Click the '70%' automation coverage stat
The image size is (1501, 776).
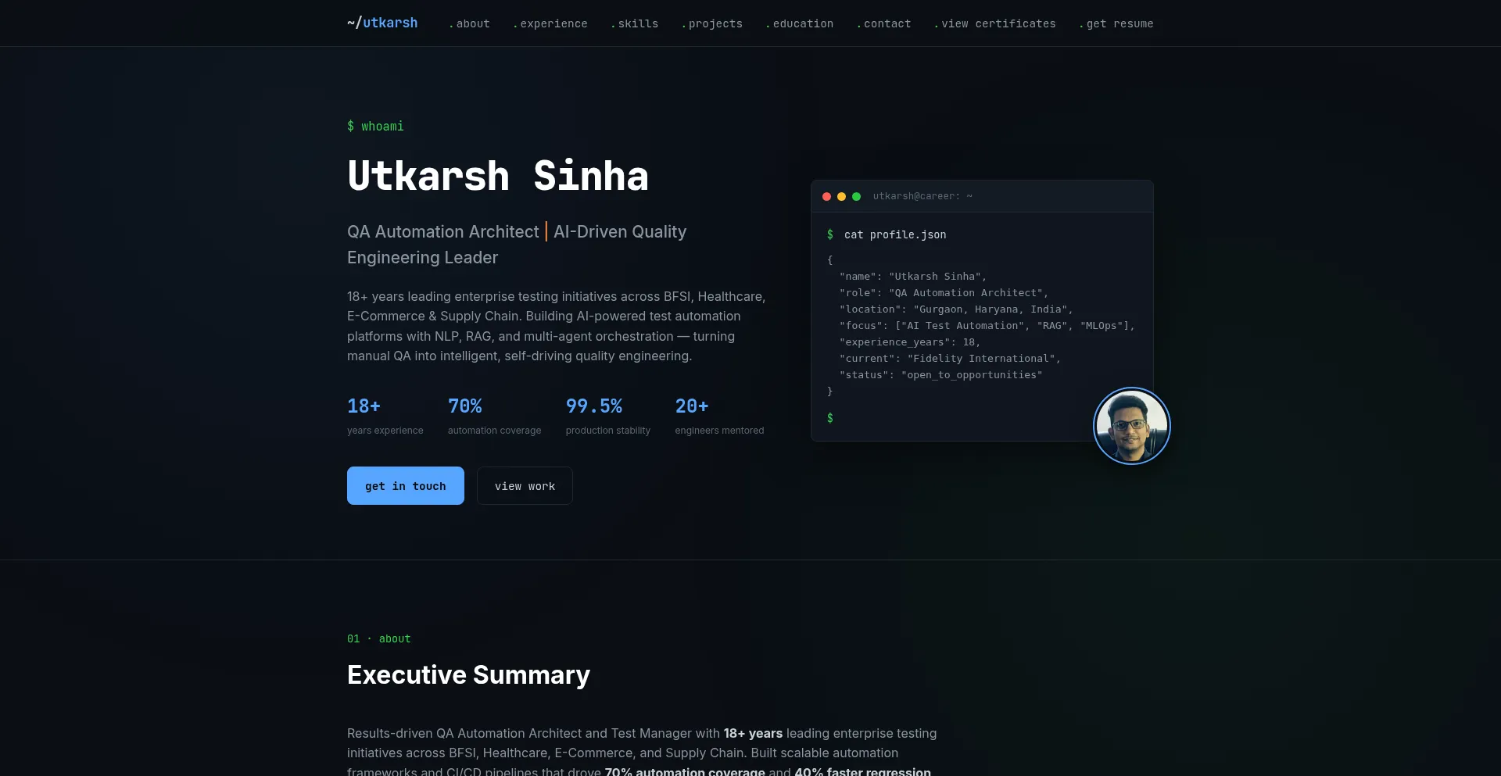[x=464, y=406]
